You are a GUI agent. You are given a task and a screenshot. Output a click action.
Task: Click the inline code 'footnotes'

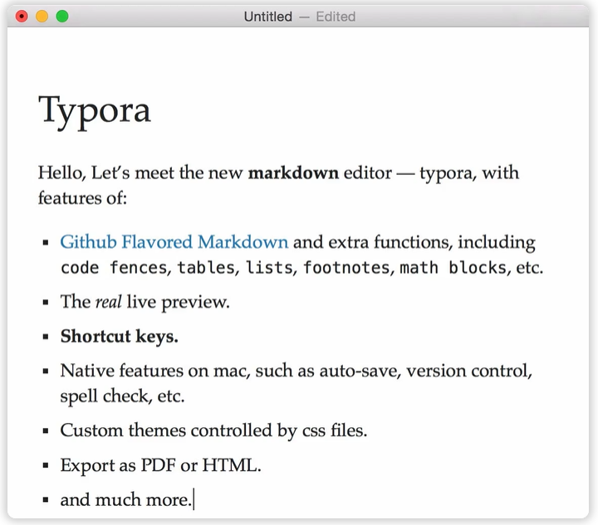[x=346, y=268]
